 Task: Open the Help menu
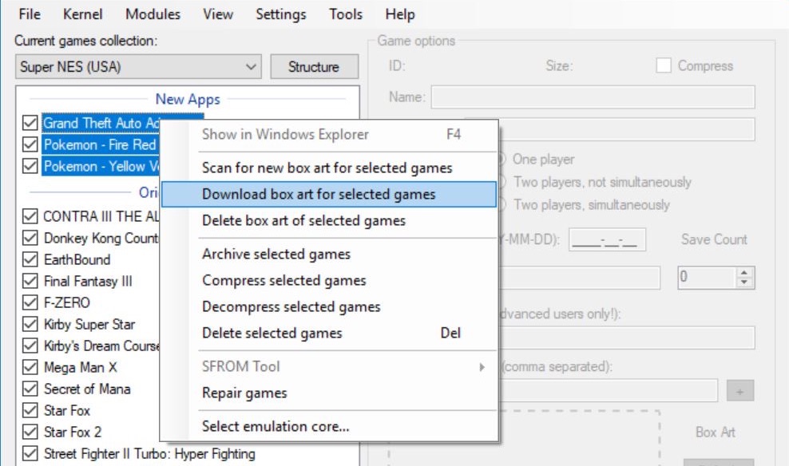(400, 14)
